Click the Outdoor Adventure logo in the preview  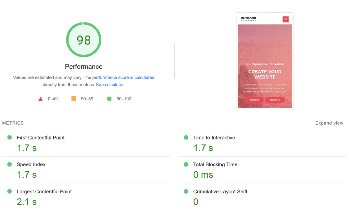[x=249, y=19]
